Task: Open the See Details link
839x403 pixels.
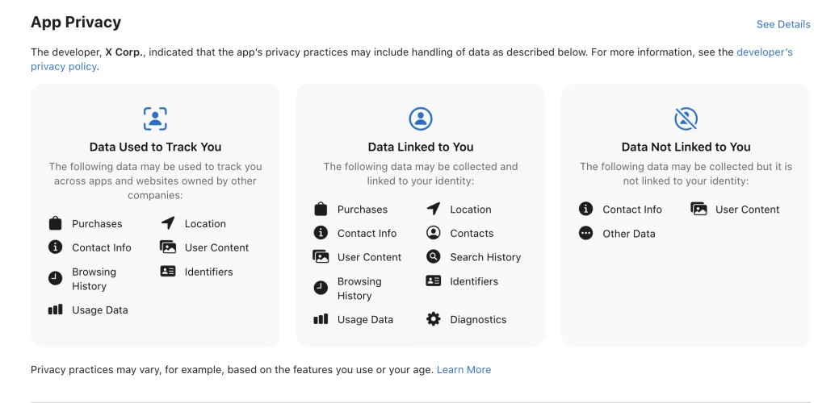Action: (782, 24)
